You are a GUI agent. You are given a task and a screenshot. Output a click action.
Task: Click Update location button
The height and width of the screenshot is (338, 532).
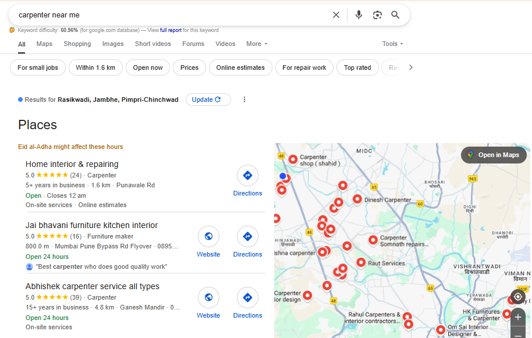tap(208, 99)
